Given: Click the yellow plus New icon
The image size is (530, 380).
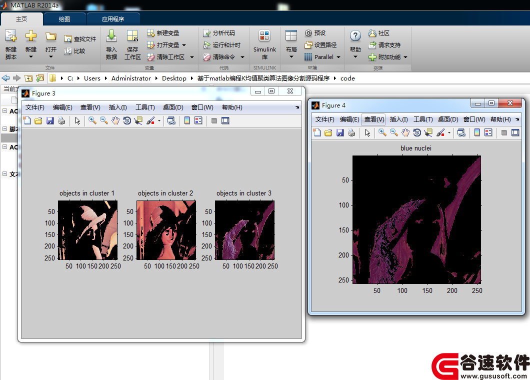Looking at the screenshot, I should click(31, 36).
